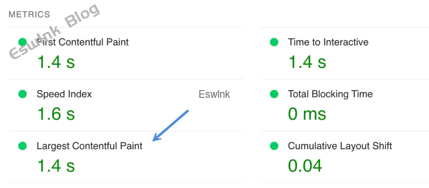Click the 0.04 Cumulative Layout Shift value
Viewport: 429px width, 188px height.
(305, 165)
